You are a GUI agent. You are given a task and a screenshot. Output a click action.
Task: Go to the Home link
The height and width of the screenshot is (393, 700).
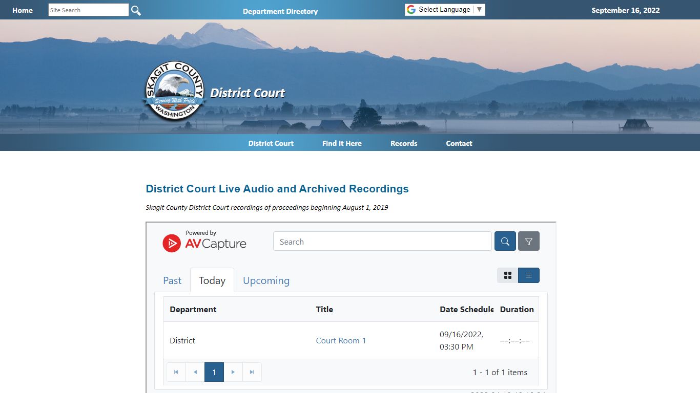tap(23, 10)
